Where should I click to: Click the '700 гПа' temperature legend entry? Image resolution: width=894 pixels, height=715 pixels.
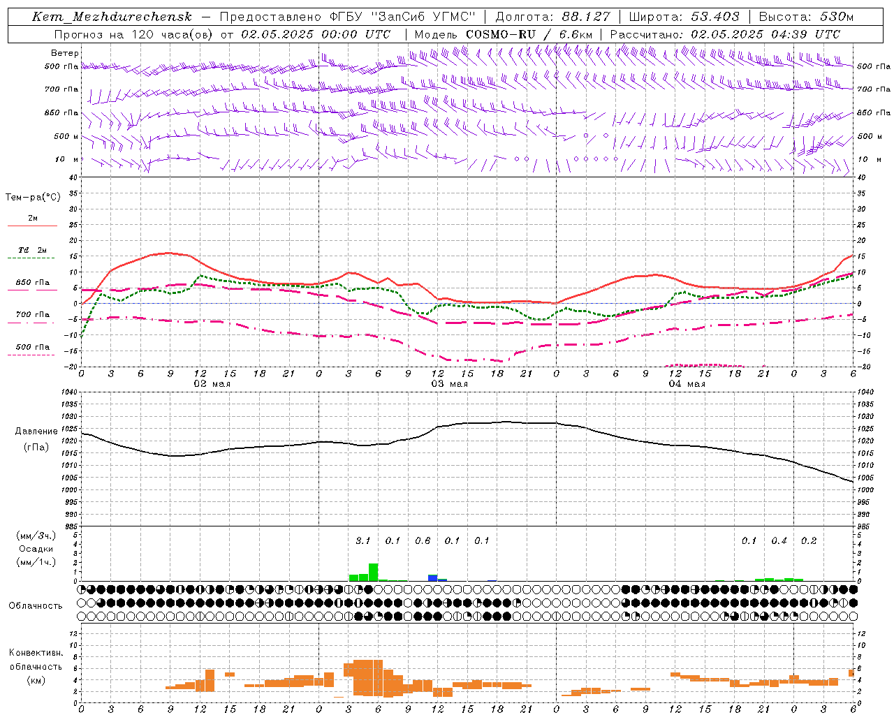33,315
